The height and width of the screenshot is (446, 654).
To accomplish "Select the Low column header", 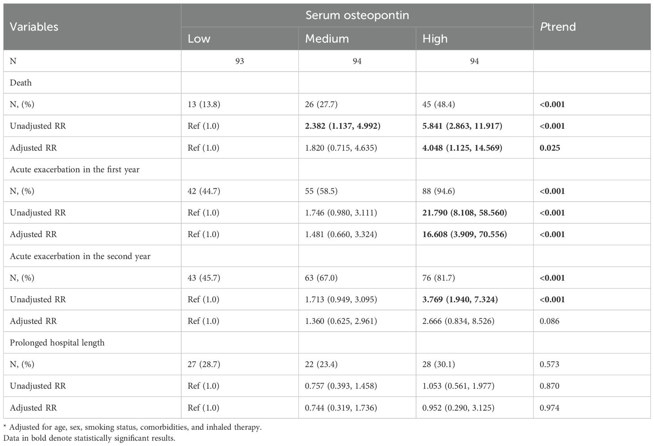I will [199, 39].
